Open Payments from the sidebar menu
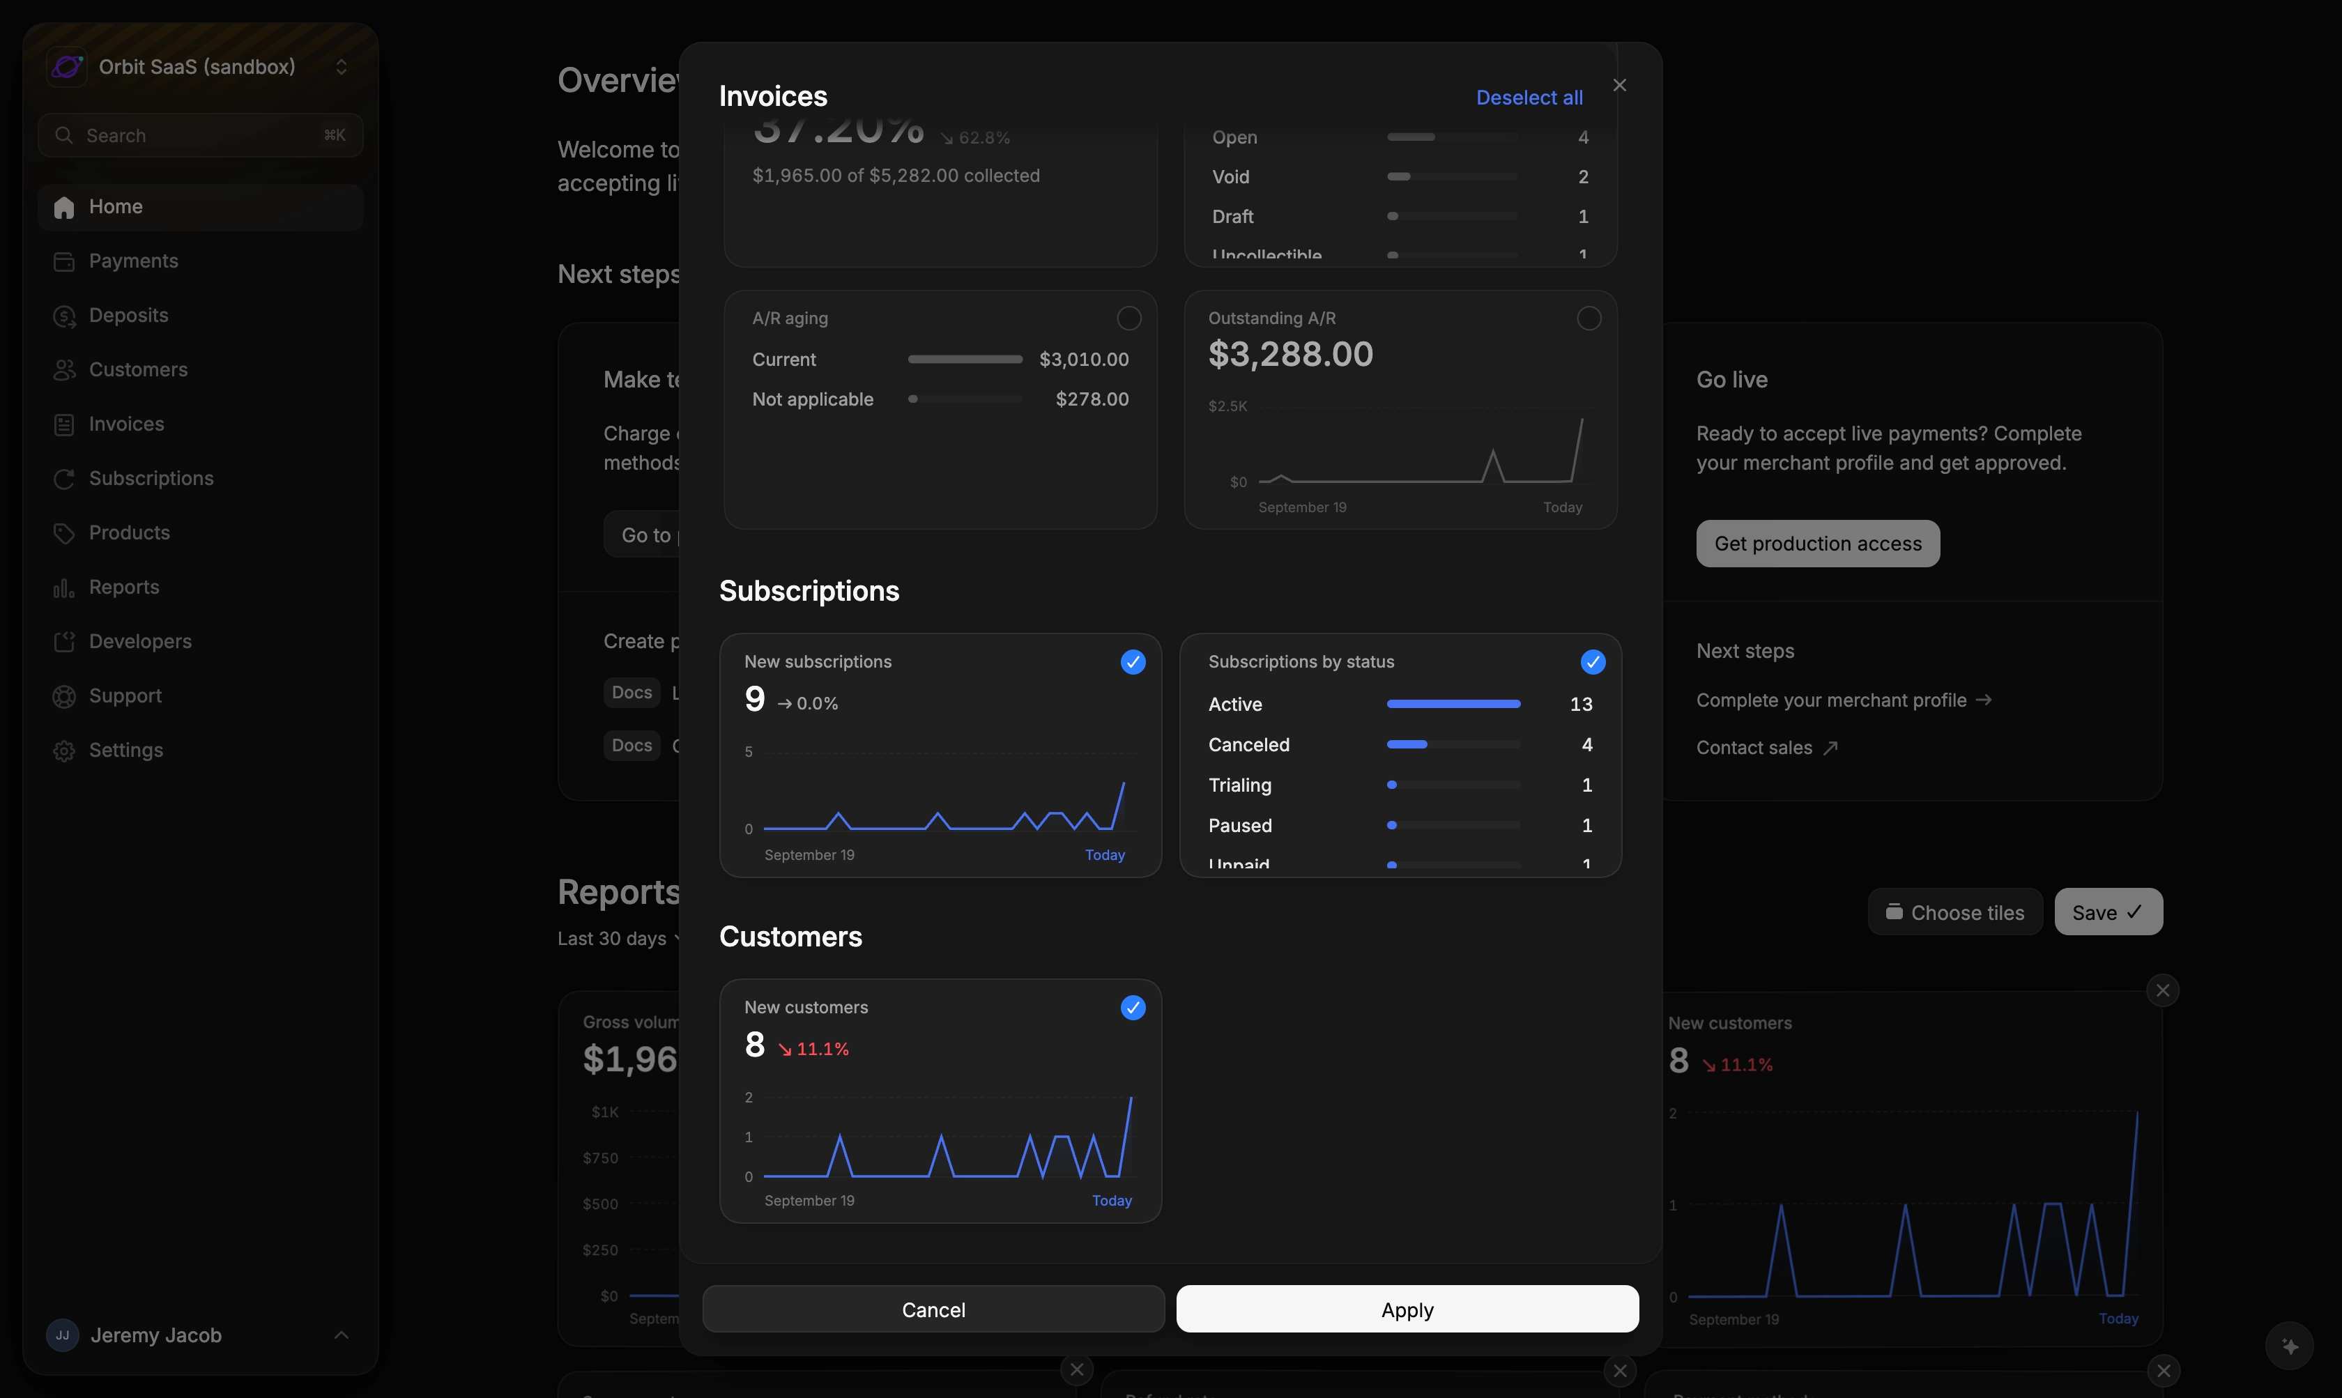The image size is (2342, 1398). (201, 261)
